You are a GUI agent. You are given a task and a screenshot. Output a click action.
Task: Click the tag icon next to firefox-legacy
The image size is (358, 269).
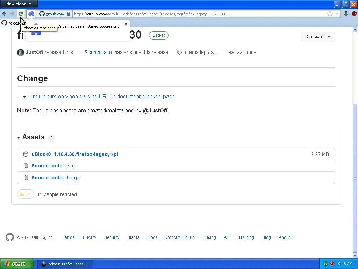(x=179, y=53)
